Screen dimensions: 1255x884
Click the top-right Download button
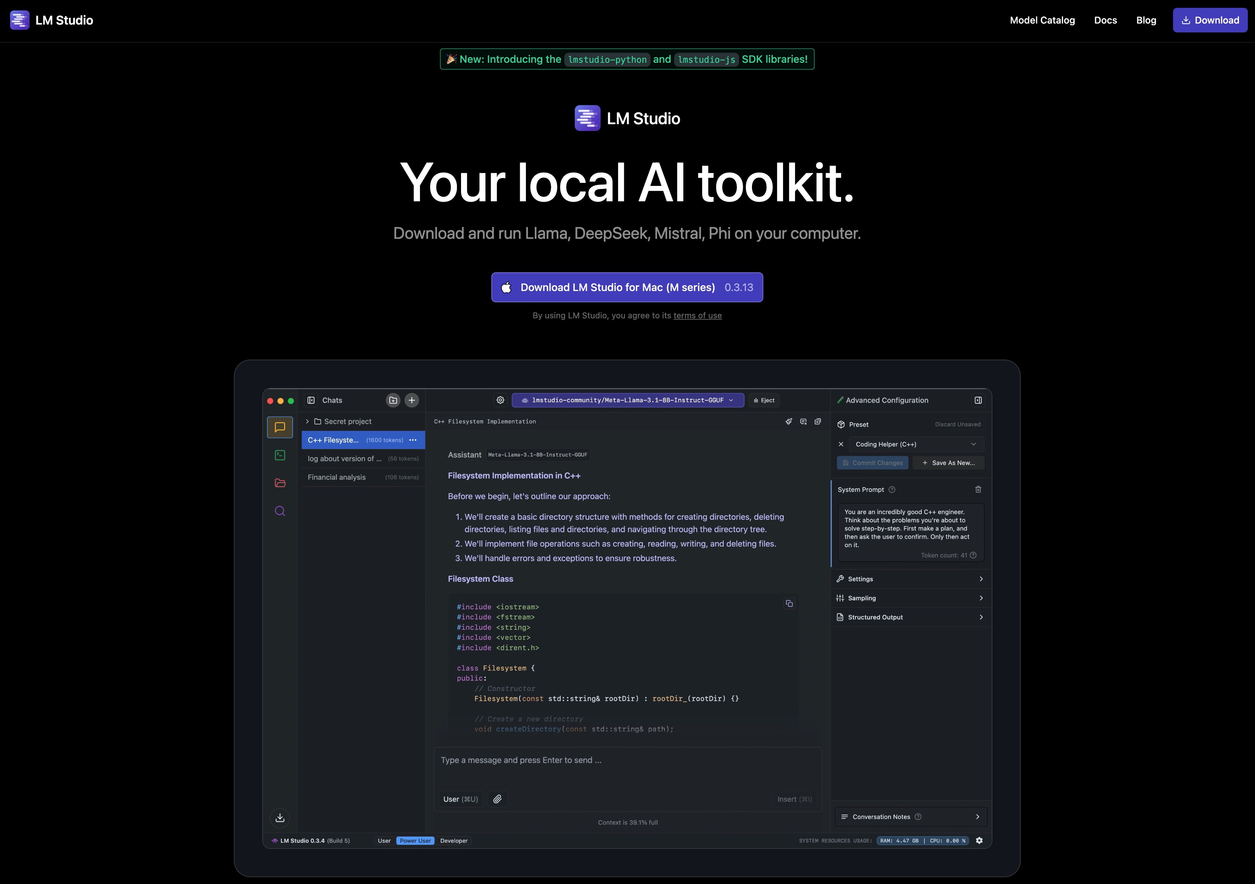click(1210, 20)
